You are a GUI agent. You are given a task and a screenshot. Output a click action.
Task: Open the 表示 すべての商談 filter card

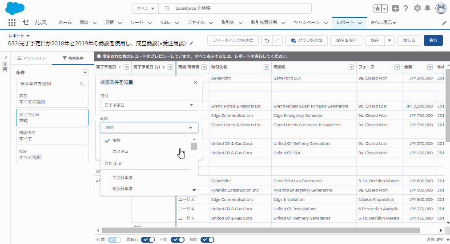52,99
